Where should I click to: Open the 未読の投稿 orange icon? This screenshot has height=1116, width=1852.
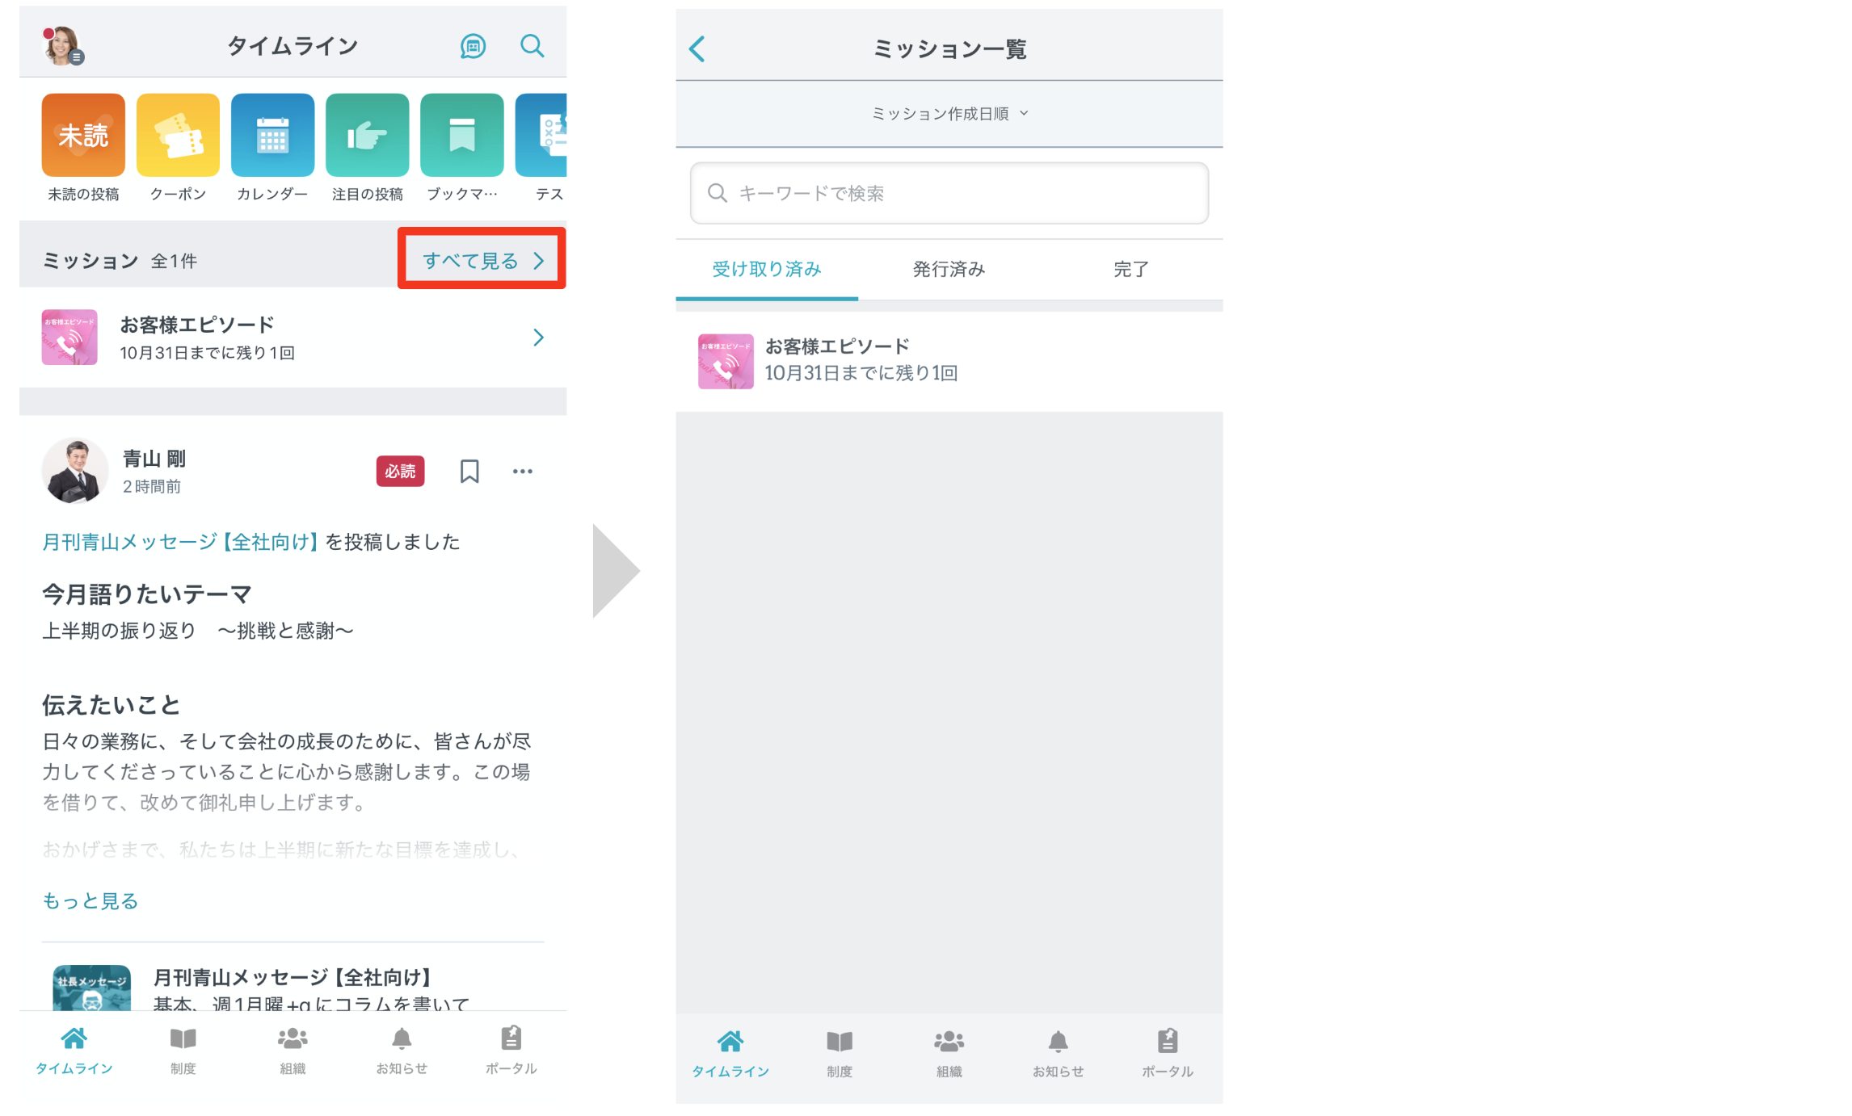(83, 135)
